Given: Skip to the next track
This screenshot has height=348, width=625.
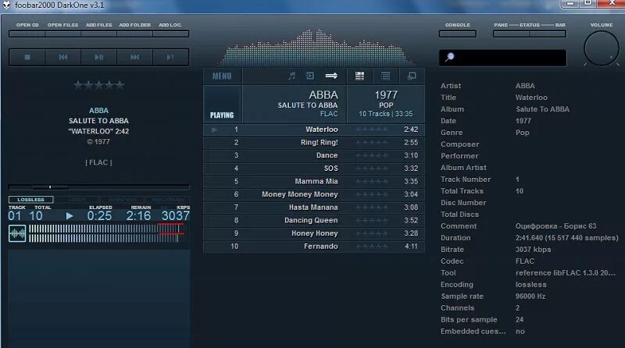Looking at the screenshot, I should coord(134,57).
